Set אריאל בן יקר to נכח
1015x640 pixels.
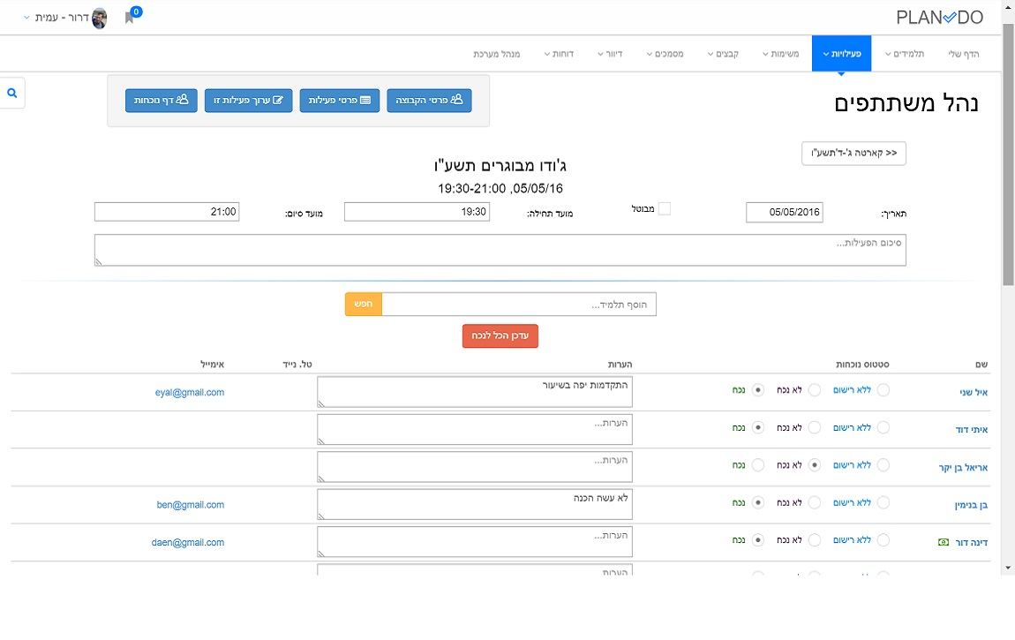point(757,464)
